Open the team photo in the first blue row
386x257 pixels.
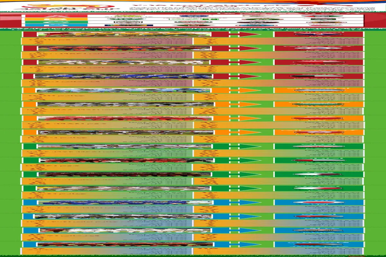point(124,202)
